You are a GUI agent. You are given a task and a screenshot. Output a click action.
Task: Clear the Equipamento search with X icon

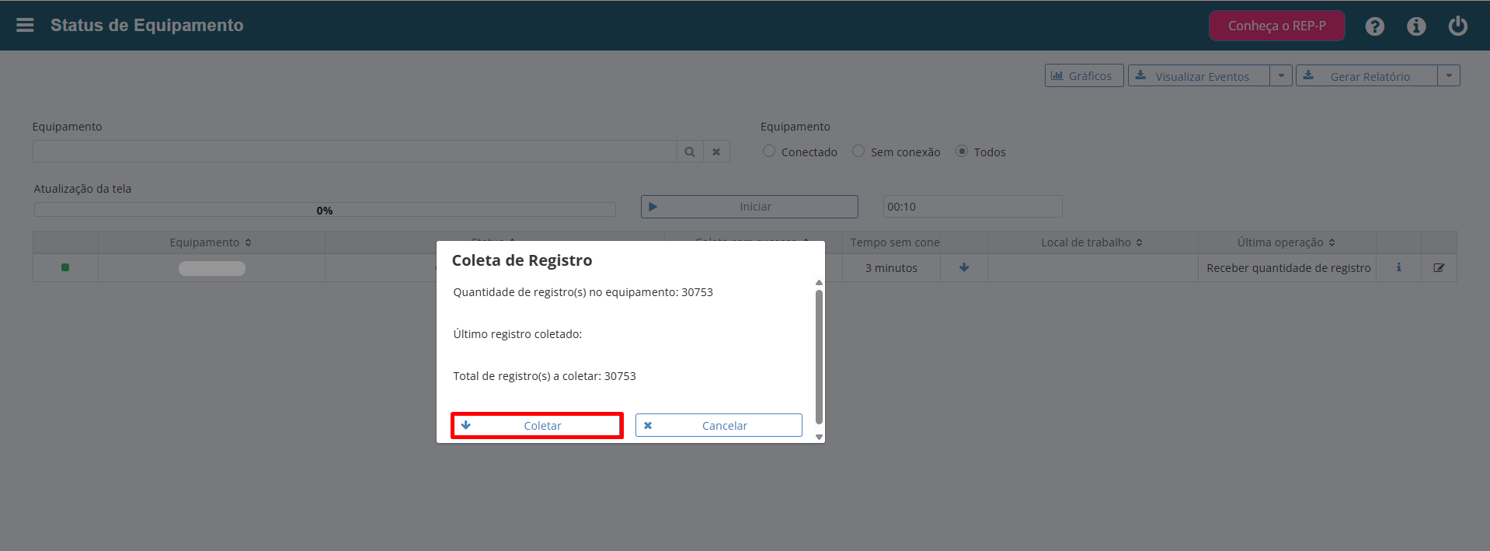[x=716, y=152]
